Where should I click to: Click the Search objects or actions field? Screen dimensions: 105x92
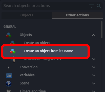[x=46, y=6]
